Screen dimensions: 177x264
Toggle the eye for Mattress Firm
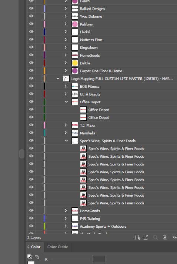(31, 39)
